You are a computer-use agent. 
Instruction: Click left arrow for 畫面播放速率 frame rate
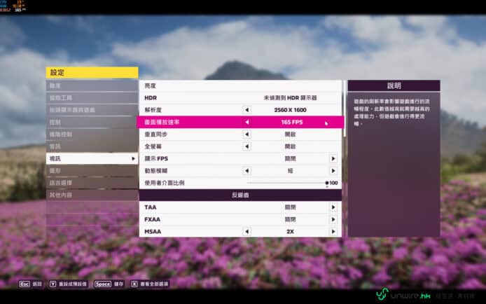pos(246,122)
